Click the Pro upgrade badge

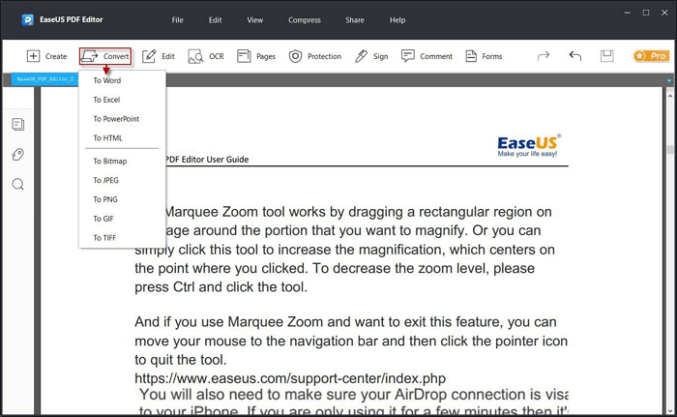click(x=651, y=56)
